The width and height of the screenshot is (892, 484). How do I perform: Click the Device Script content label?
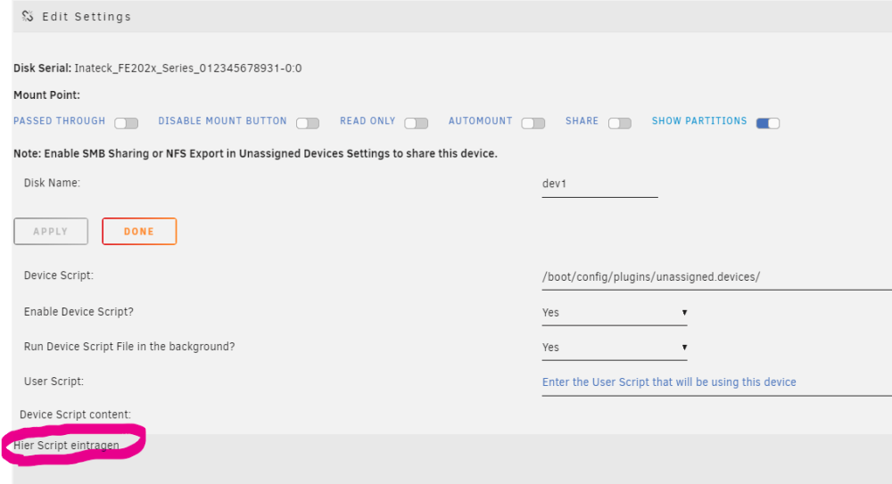75,414
